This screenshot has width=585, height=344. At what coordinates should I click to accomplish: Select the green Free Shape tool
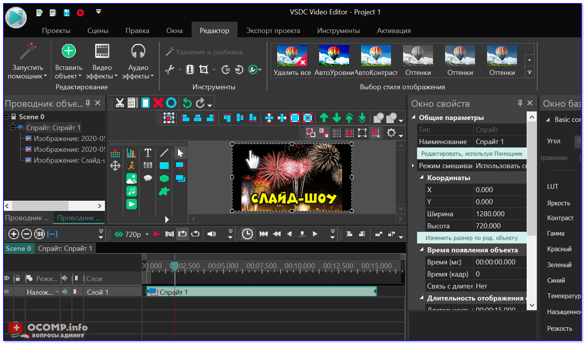[x=164, y=191]
